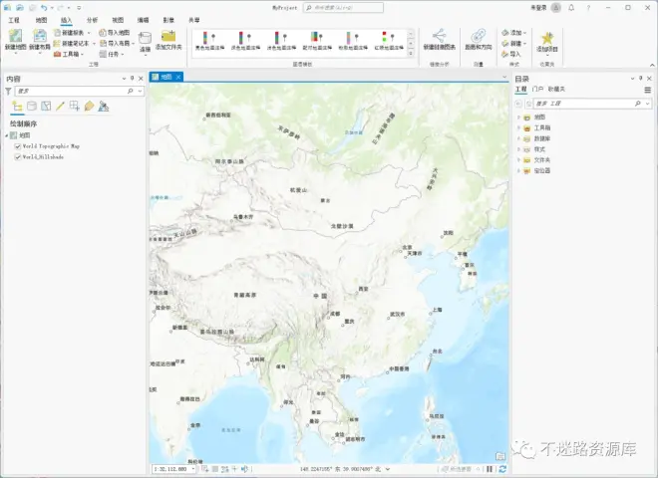Expand 工具箱 node in Catalog pane
The image size is (658, 478).
(x=519, y=127)
